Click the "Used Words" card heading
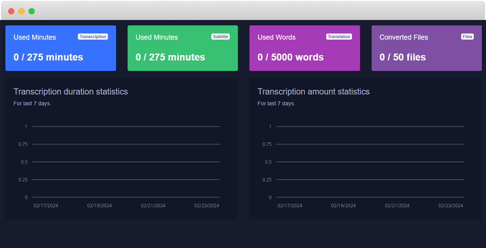Viewport: 486px width, 248px height. 276,37
